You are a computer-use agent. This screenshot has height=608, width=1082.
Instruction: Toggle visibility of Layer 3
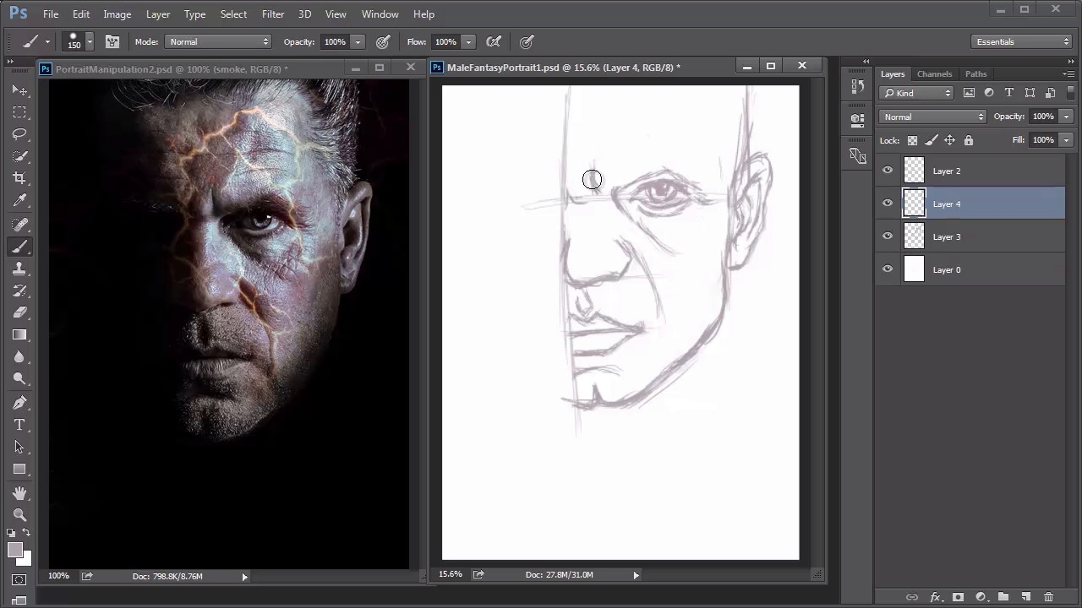888,236
